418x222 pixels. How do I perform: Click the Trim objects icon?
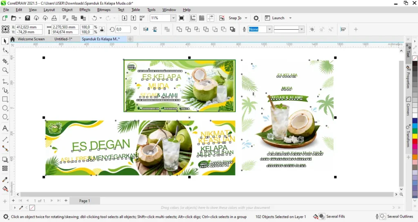[188, 29]
